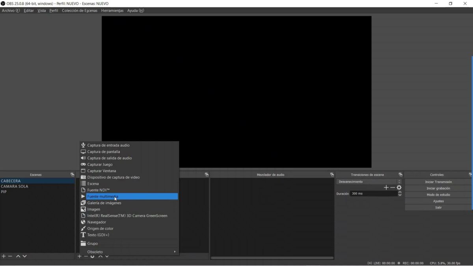Open transition settings via the gear icon

tap(399, 188)
